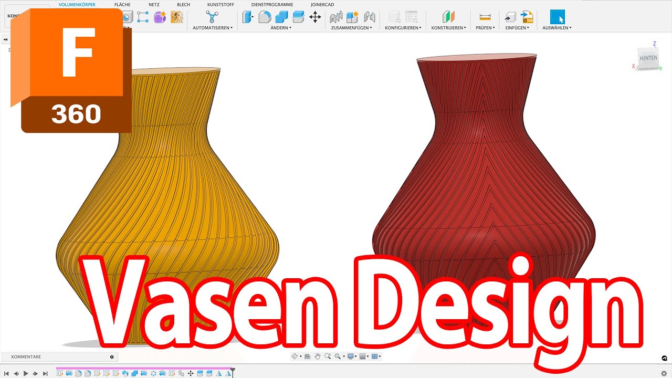
Task: Click the Einfügen SVG insert icon
Action: [x=527, y=17]
